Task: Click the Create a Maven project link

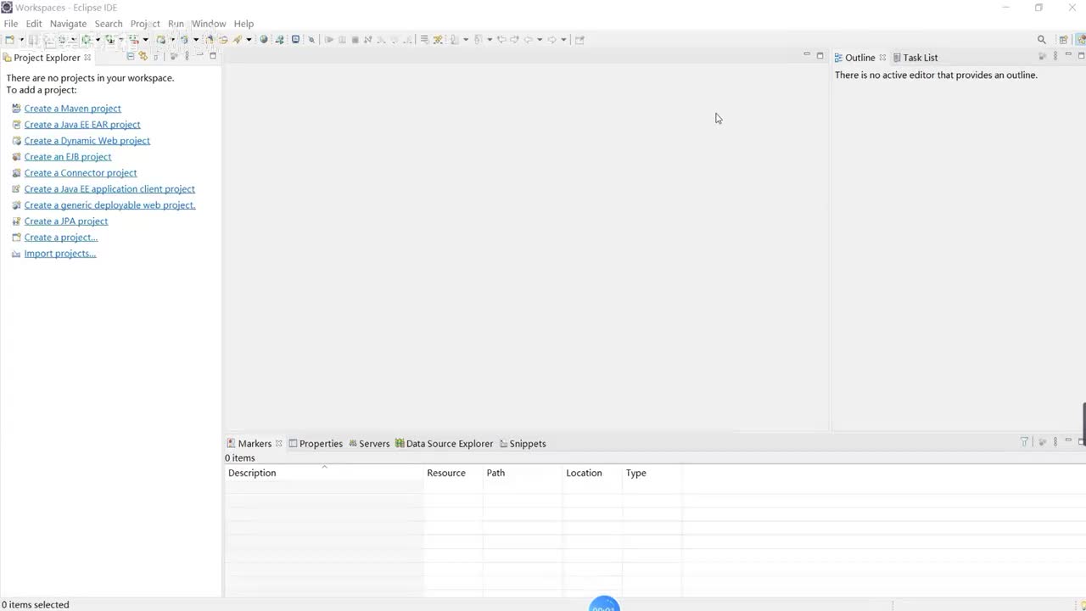Action: [73, 109]
